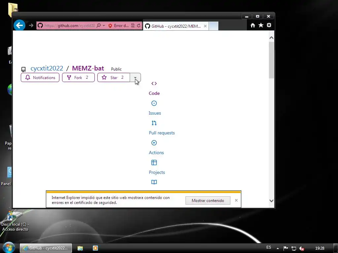This screenshot has width=338, height=253.
Task: Select the 'GitHub - cycxtit2022/MEM...' tab
Action: (x=176, y=26)
